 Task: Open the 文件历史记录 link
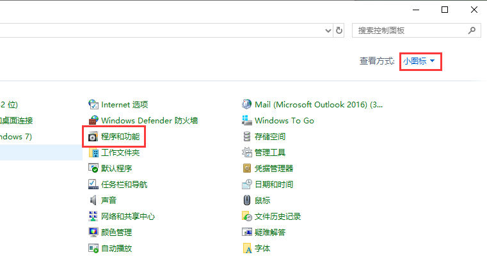click(278, 216)
